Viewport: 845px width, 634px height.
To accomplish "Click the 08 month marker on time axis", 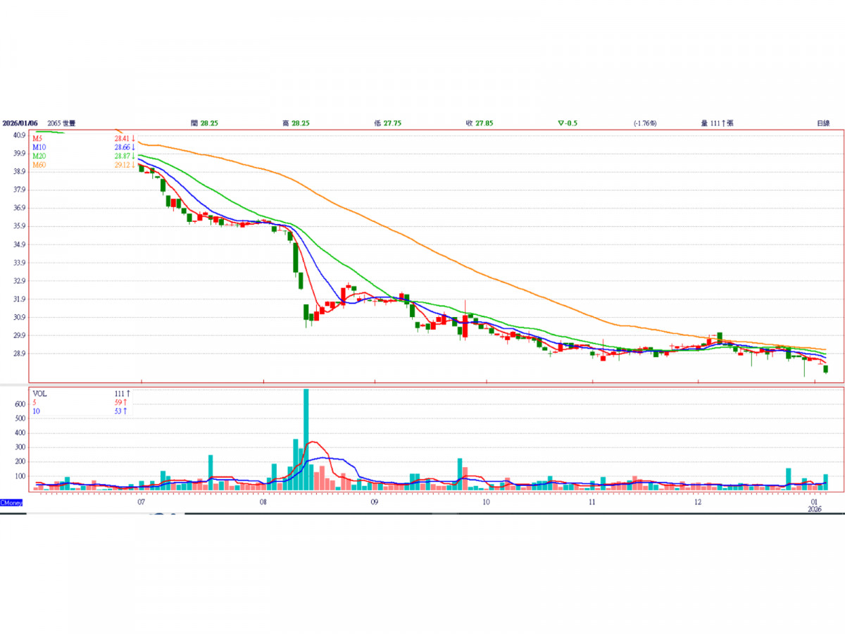I will (263, 502).
